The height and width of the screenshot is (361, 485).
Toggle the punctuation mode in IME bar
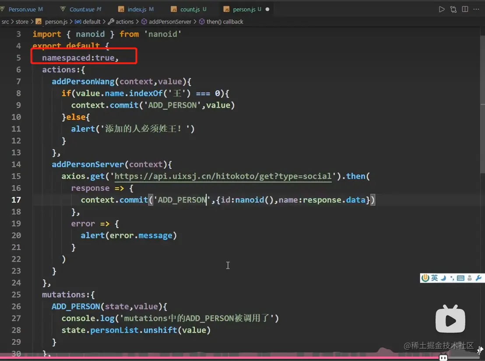click(x=452, y=278)
